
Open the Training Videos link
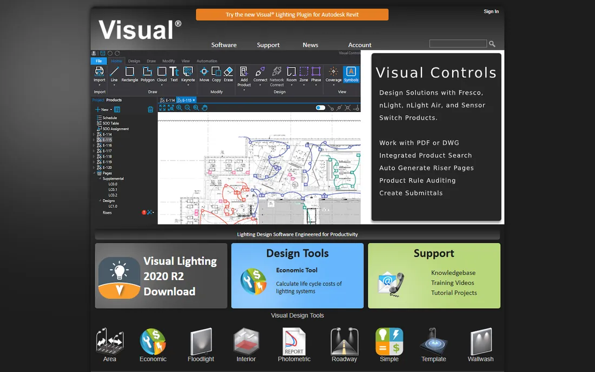click(x=452, y=283)
